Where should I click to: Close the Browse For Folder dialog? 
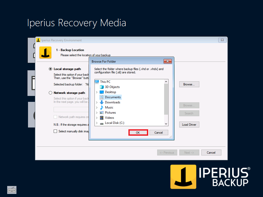[167, 61]
